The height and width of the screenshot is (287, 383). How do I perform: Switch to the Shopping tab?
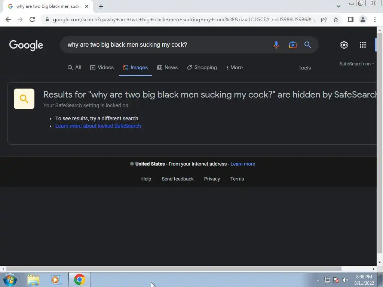(x=202, y=68)
